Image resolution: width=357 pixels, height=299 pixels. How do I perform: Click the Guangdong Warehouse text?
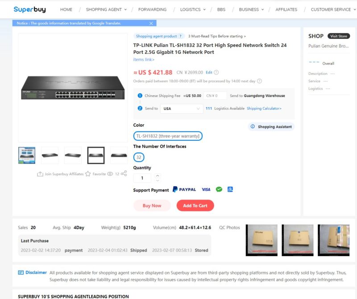tap(264, 96)
